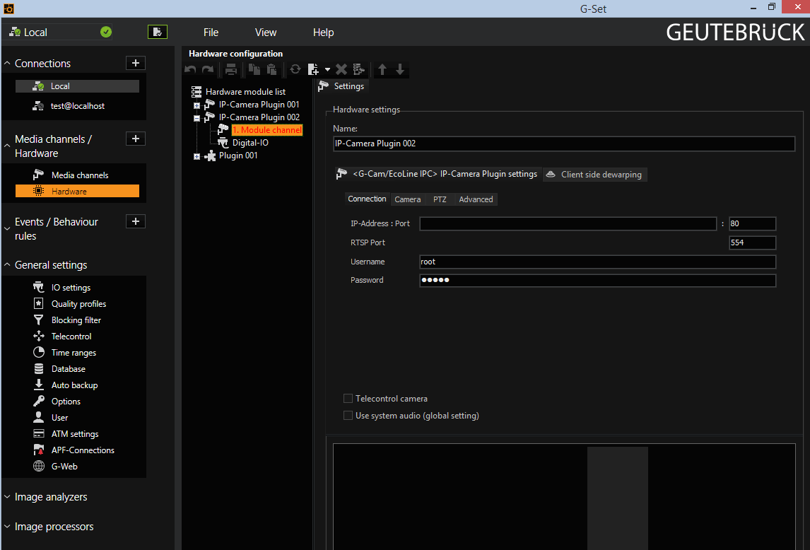Viewport: 810px width, 550px height.
Task: Click the Copy icon in the hardware toolbar
Action: pos(254,69)
